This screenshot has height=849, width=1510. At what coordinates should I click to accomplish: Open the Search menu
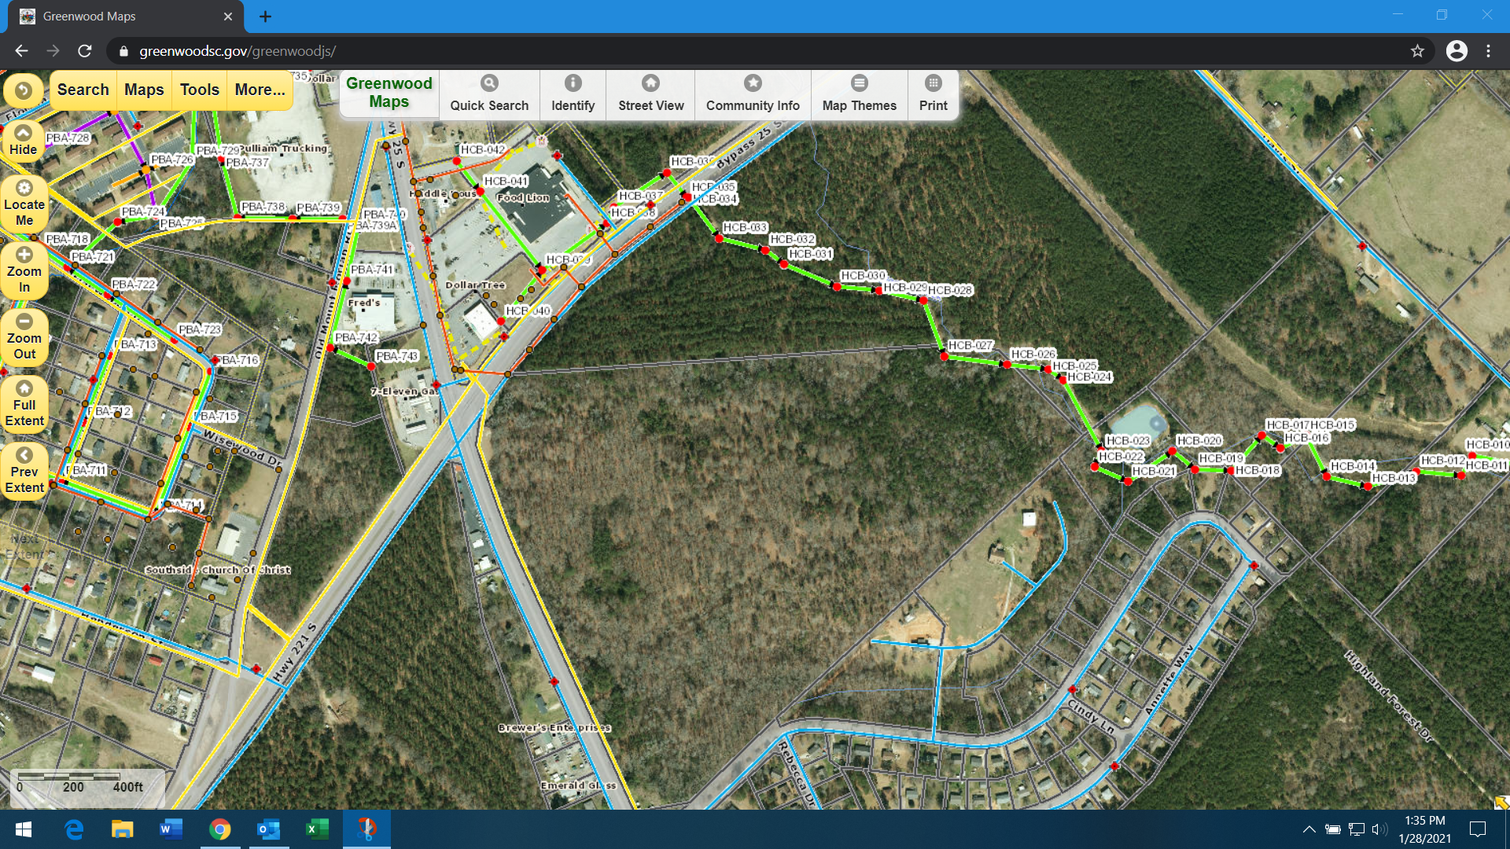tap(83, 90)
